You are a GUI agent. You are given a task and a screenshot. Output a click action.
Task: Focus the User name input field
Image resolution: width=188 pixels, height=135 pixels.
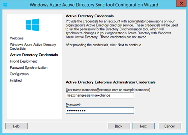tap(100, 95)
